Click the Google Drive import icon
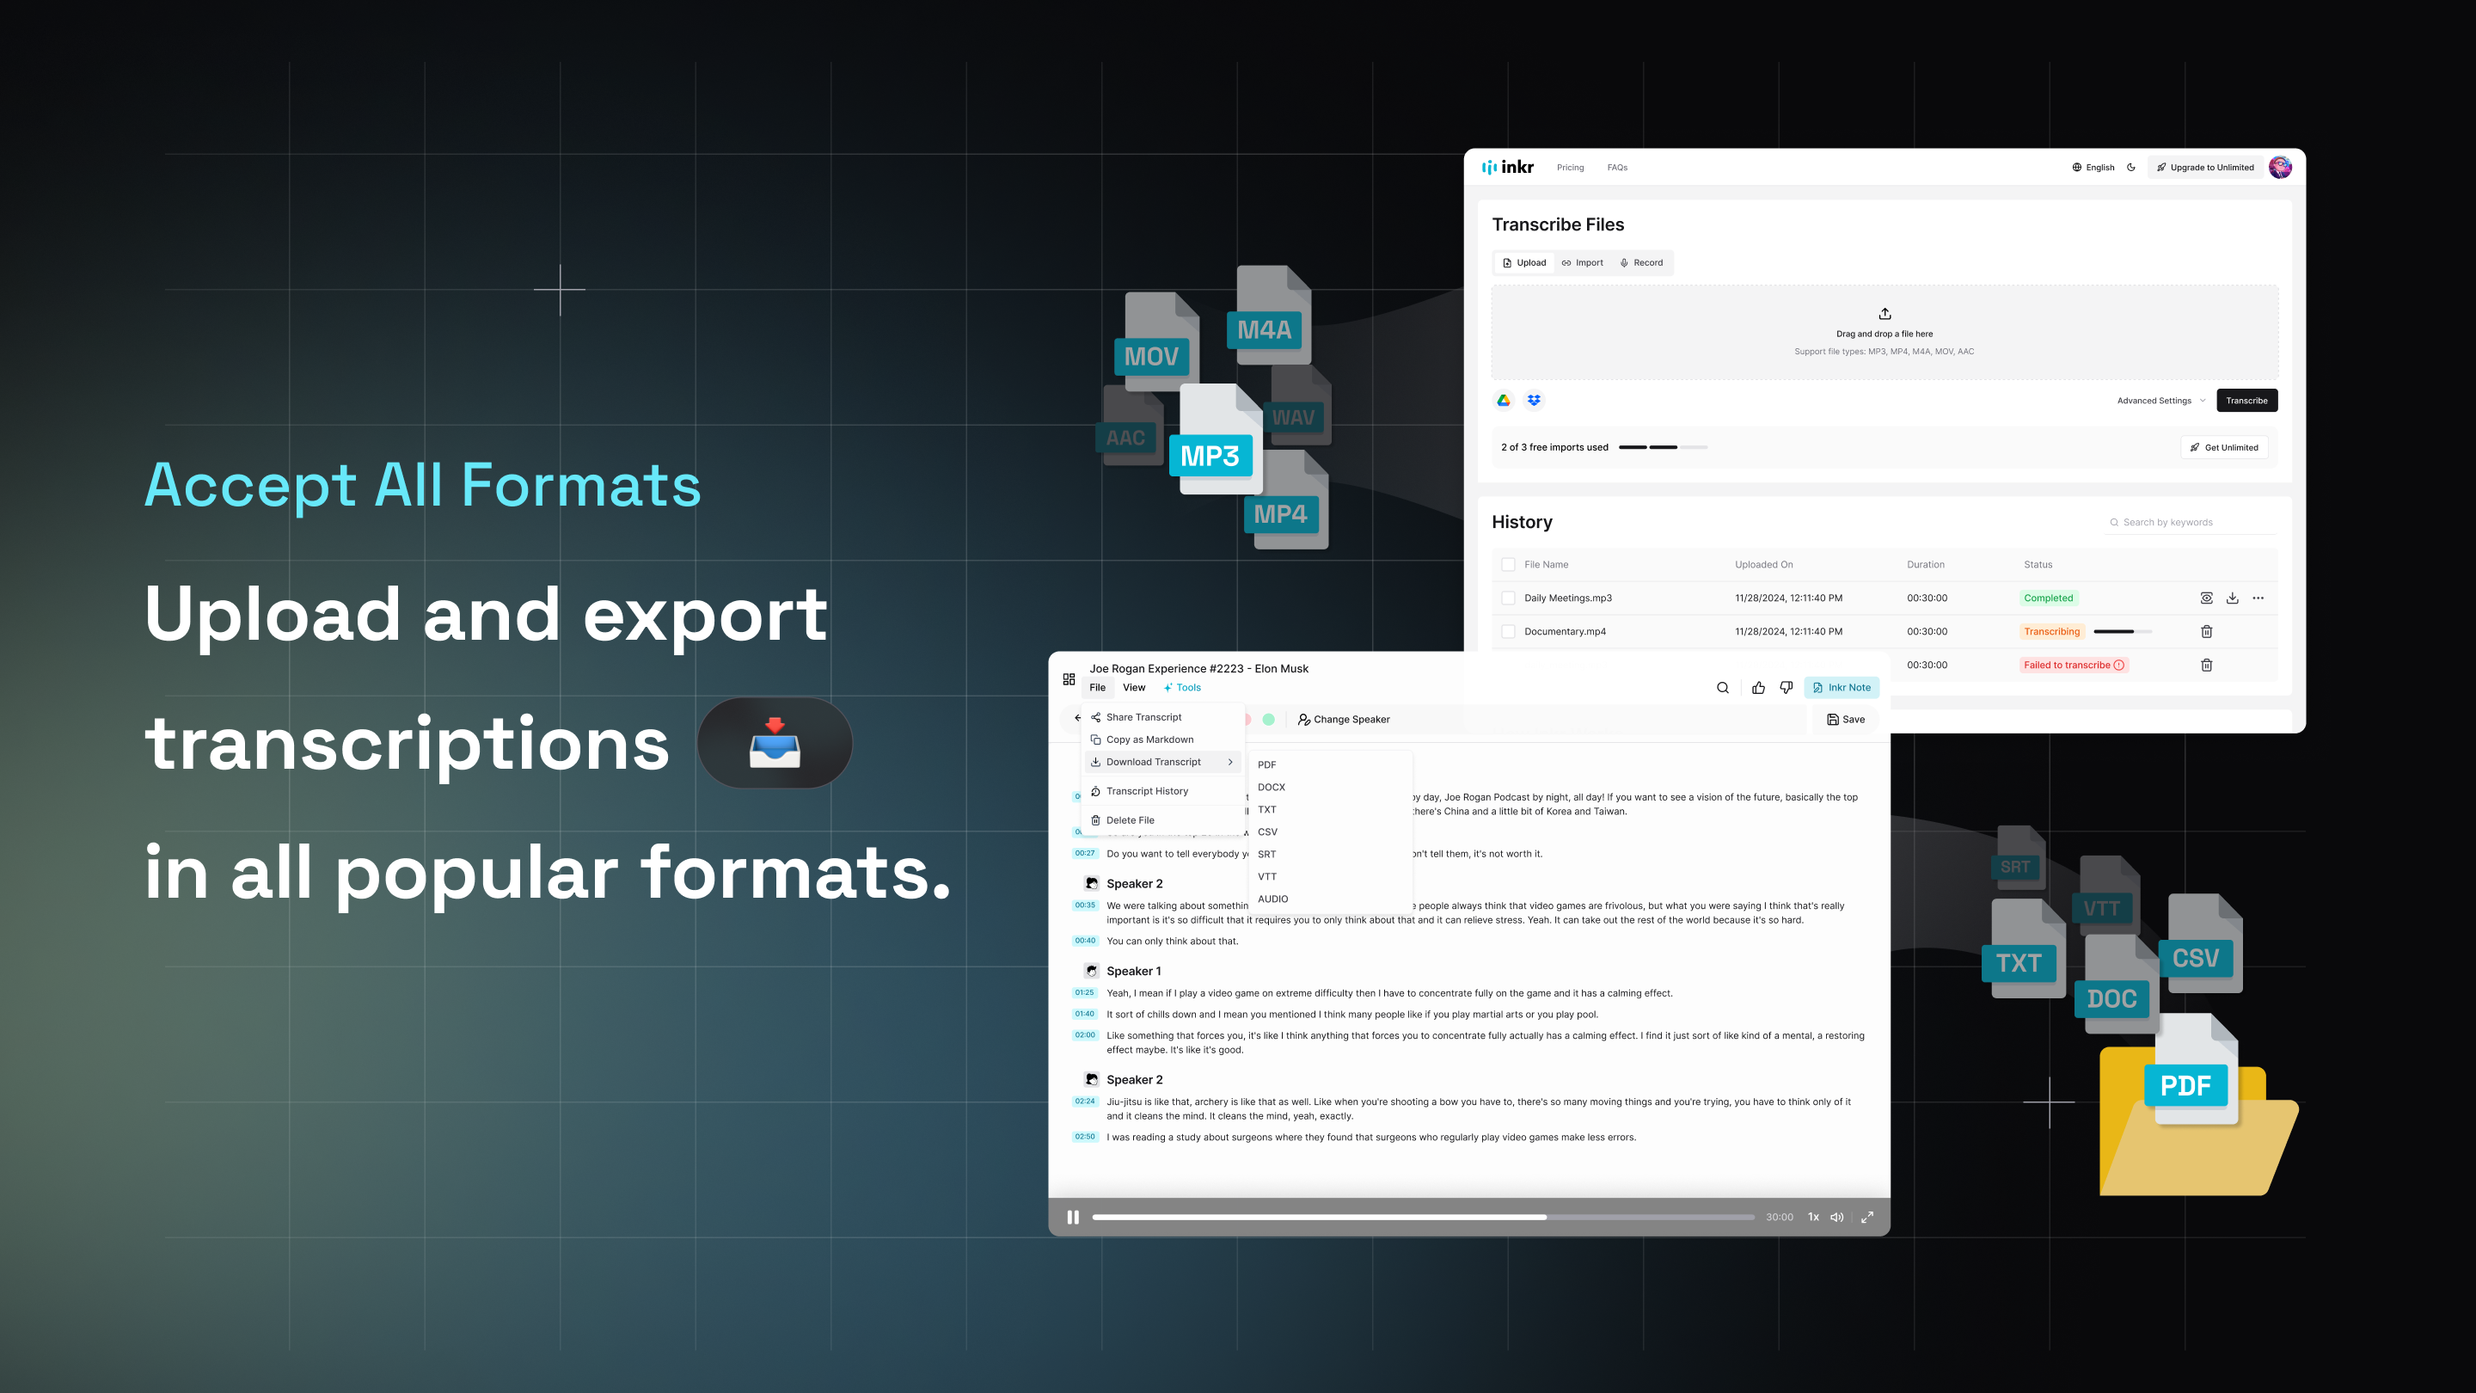 click(1504, 400)
